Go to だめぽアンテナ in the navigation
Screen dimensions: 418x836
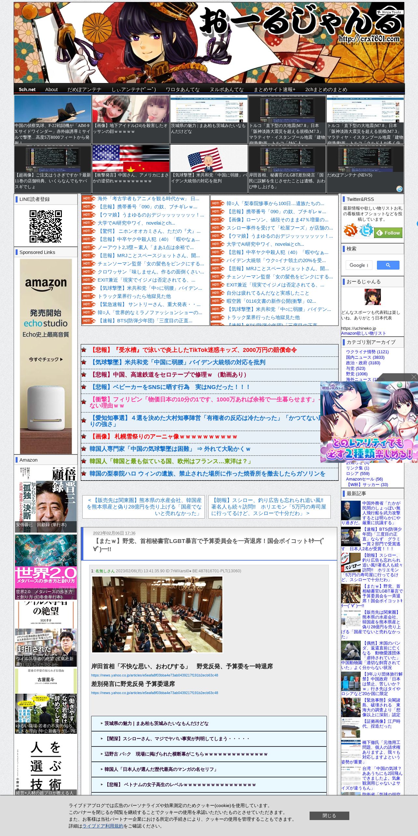pos(84,90)
